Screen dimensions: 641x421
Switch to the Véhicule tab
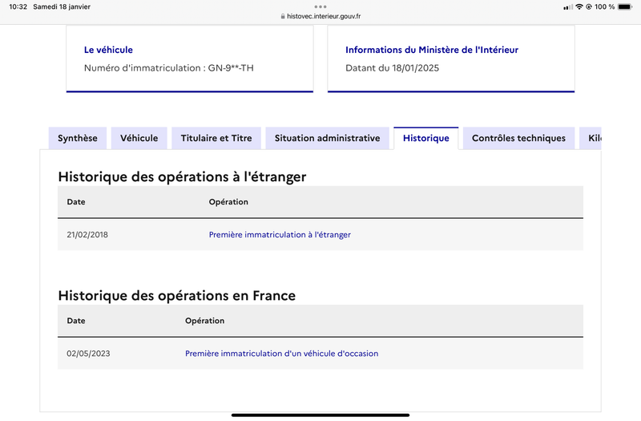pos(139,138)
